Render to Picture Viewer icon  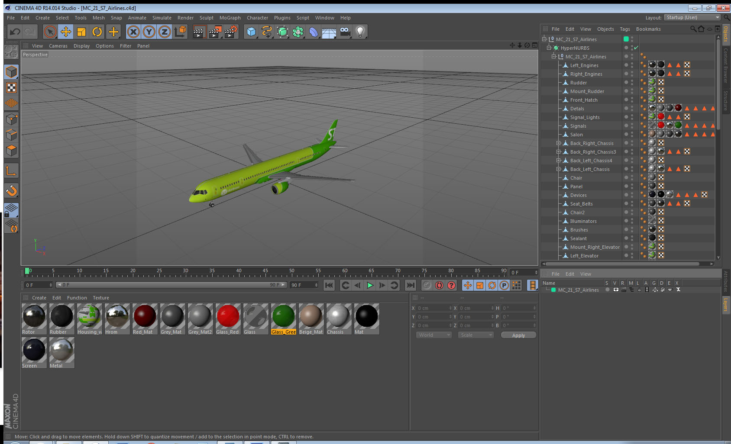[215, 32]
